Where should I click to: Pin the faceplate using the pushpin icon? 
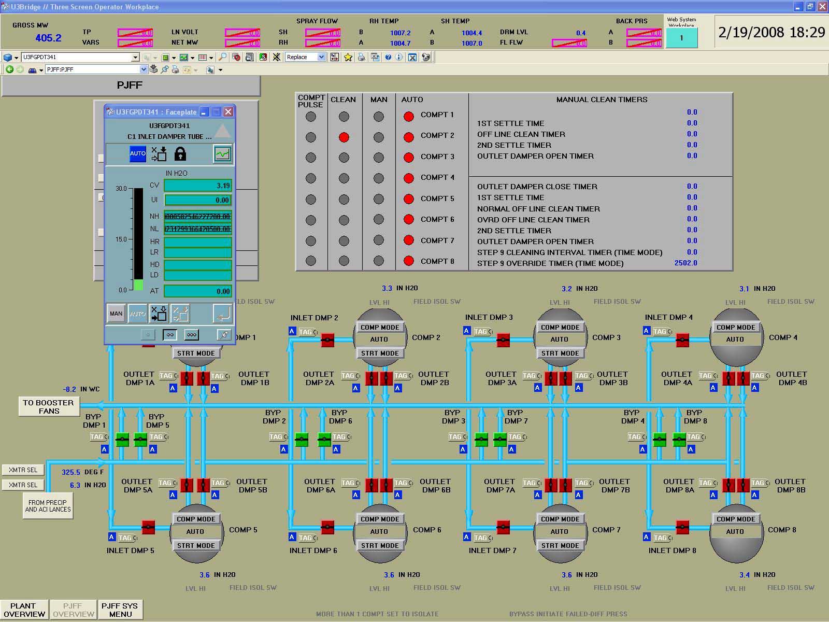pyautogui.click(x=223, y=335)
